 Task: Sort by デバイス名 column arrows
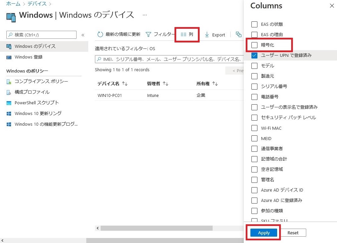click(x=125, y=84)
